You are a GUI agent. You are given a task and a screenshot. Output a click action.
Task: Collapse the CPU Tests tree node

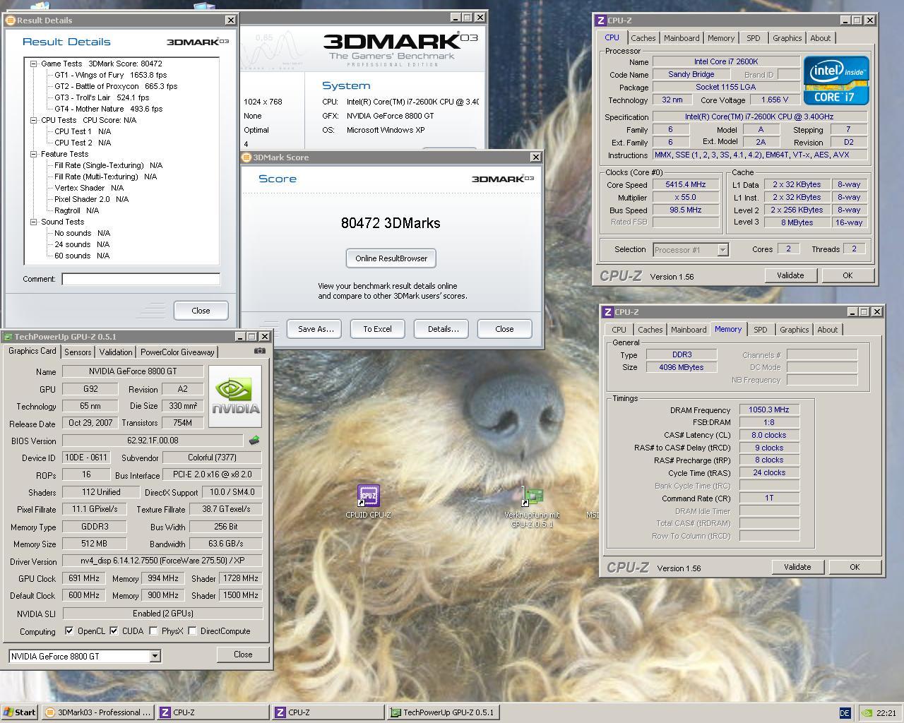click(x=33, y=120)
